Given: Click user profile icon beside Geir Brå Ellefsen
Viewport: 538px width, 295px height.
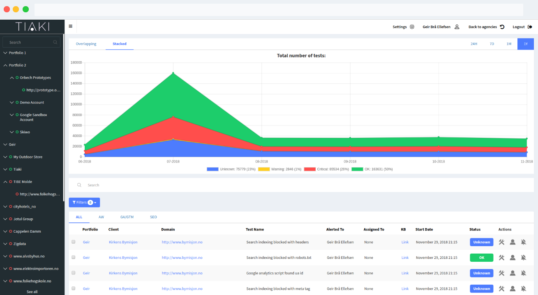Looking at the screenshot, I should point(457,27).
